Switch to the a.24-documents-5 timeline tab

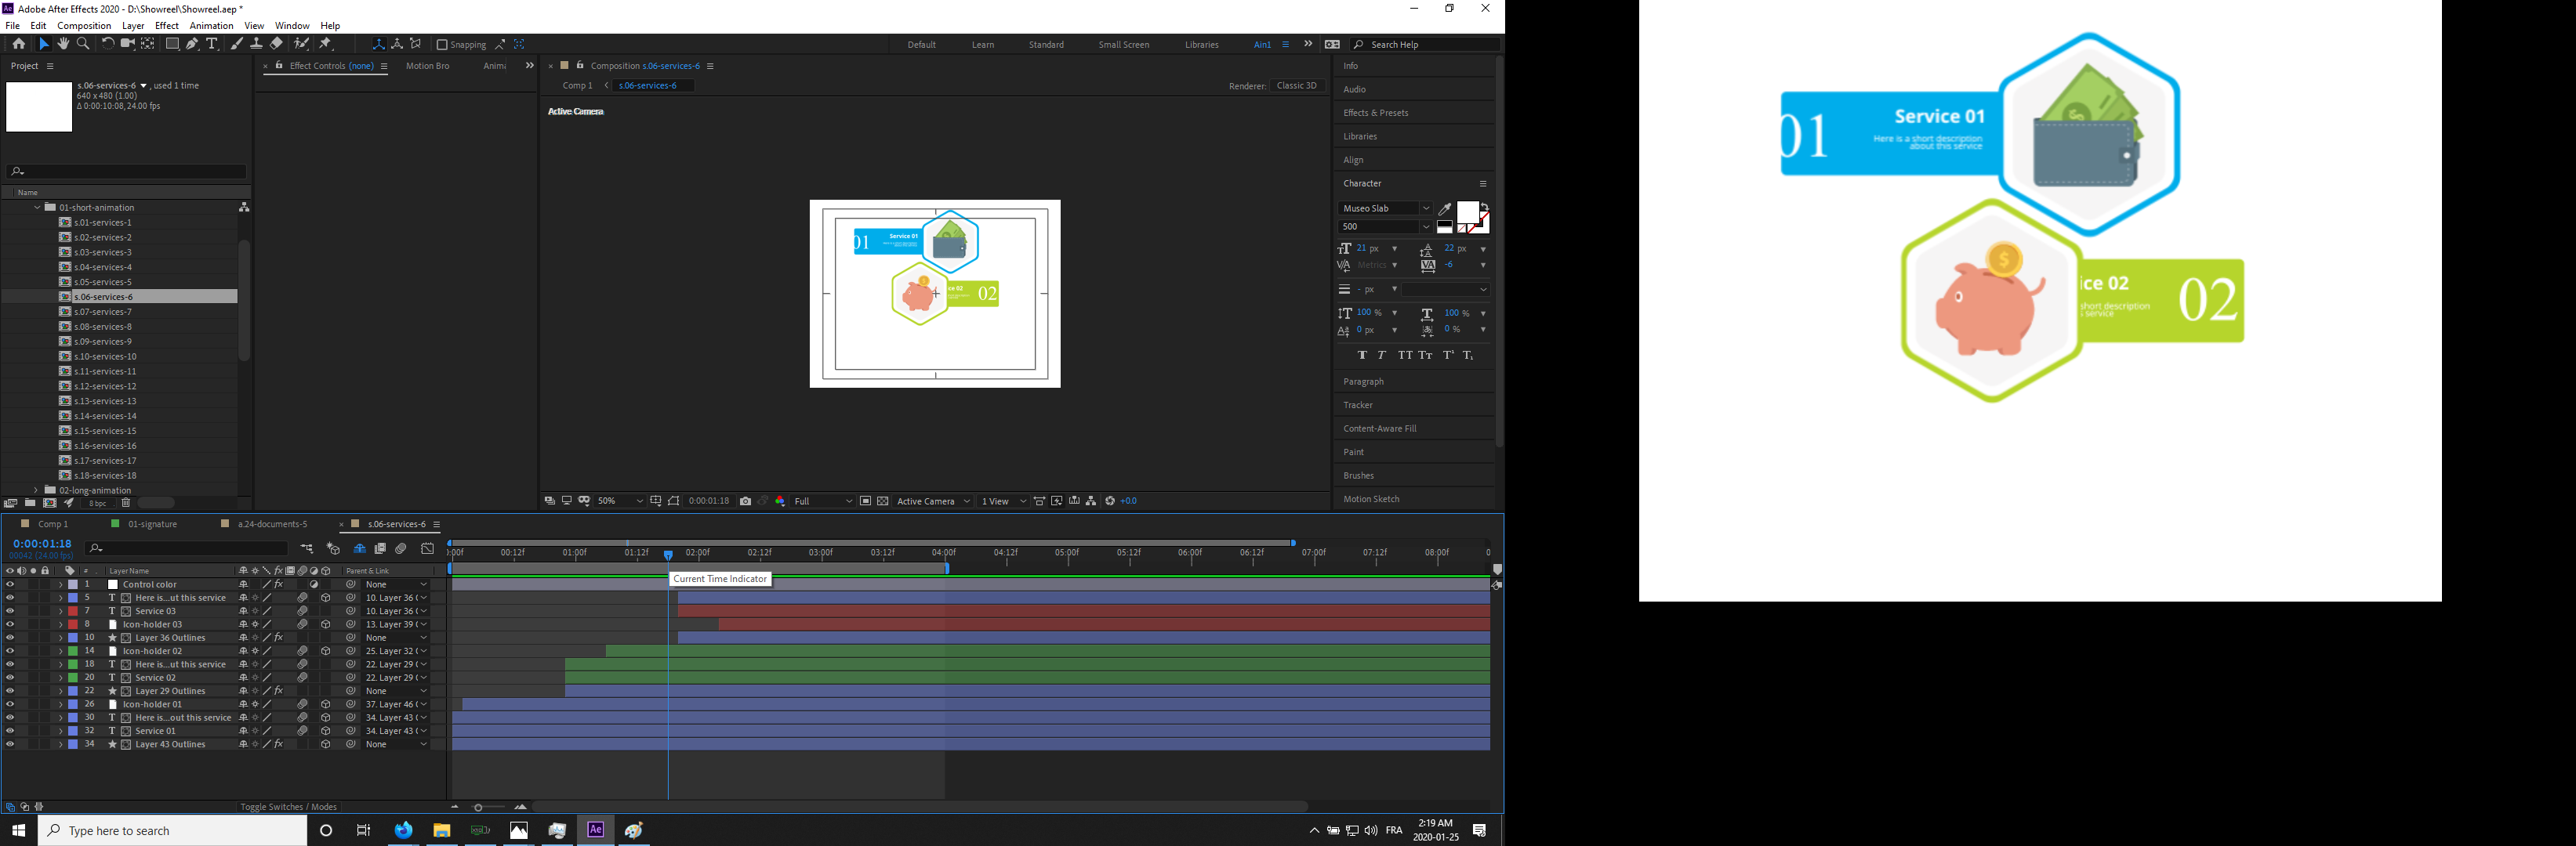272,524
